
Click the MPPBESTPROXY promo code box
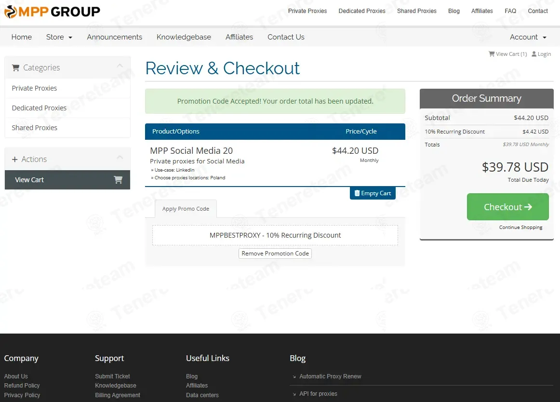coord(275,235)
